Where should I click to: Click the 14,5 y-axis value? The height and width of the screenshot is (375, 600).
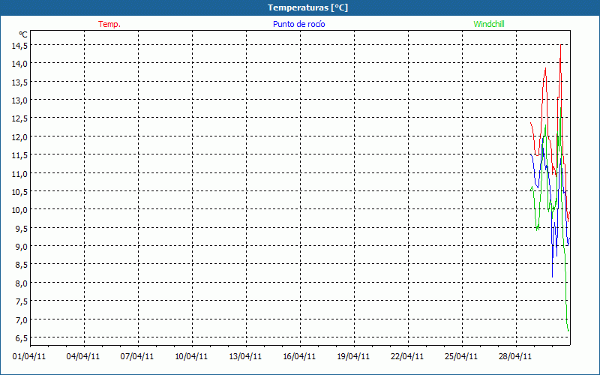(x=19, y=46)
